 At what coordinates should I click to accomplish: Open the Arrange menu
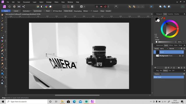[x=49, y=2]
